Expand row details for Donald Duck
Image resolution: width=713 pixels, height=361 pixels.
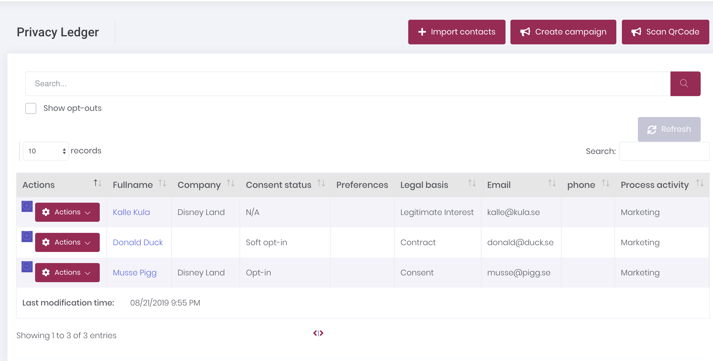click(27, 236)
